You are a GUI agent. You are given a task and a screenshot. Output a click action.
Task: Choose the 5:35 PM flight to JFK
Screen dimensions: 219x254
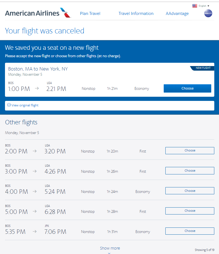(190, 231)
